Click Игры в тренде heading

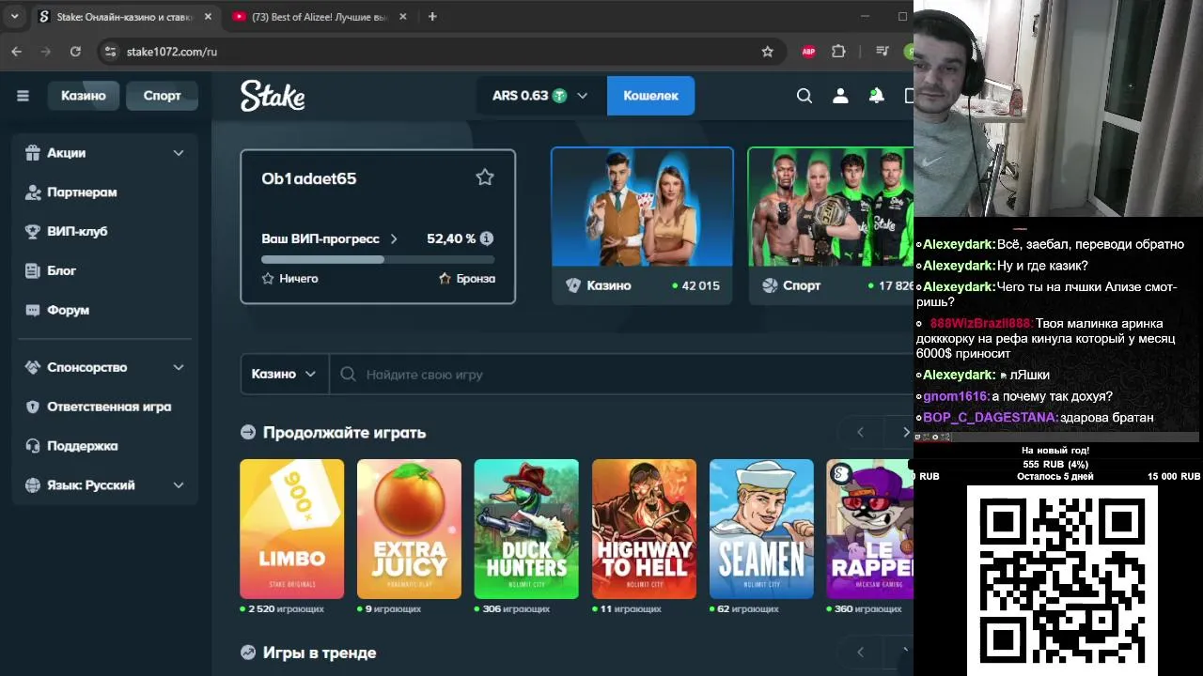pyautogui.click(x=320, y=653)
